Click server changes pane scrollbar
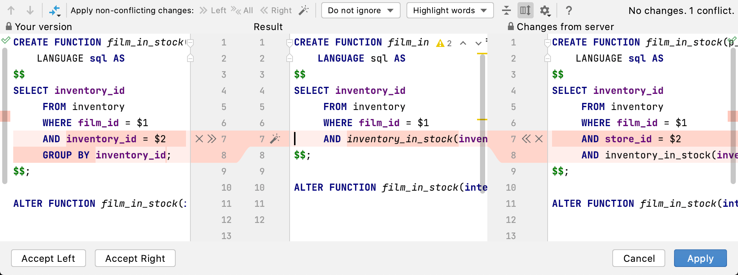The width and height of the screenshot is (738, 275). (733, 115)
